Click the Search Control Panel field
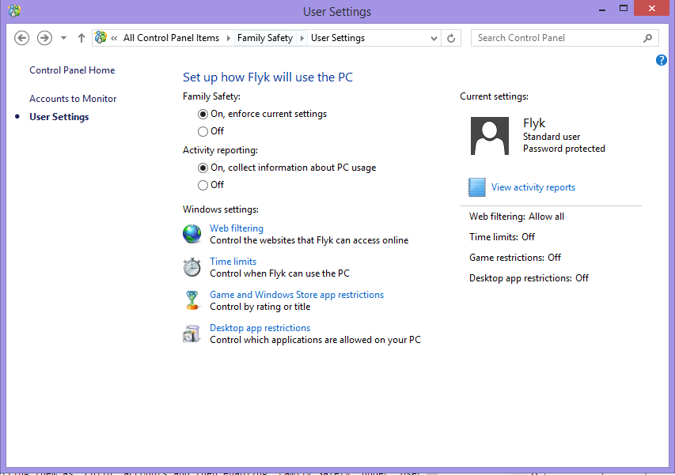The height and width of the screenshot is (475, 675). (558, 38)
